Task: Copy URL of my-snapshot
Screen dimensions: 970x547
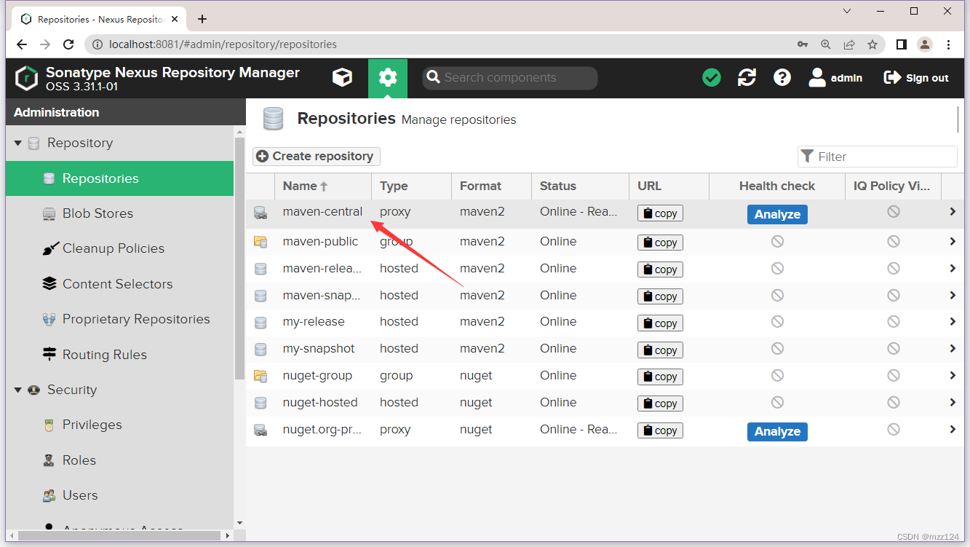Action: pos(660,350)
